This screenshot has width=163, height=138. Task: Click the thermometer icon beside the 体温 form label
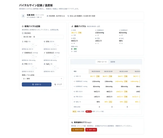pyautogui.click(x=23, y=42)
